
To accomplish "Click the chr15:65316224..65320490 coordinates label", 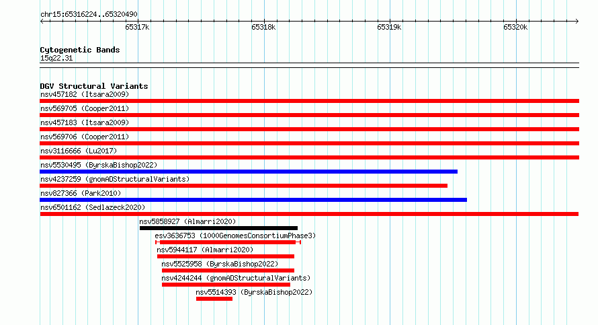I will click(89, 15).
